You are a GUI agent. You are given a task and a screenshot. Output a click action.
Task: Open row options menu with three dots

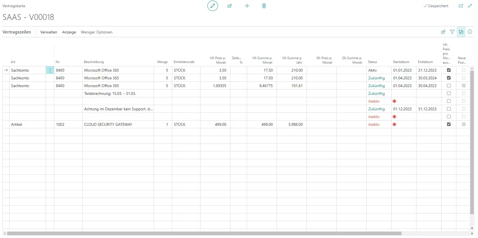(50, 70)
